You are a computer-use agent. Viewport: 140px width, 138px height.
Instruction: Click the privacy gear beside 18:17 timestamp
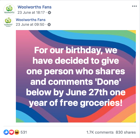[49, 13]
